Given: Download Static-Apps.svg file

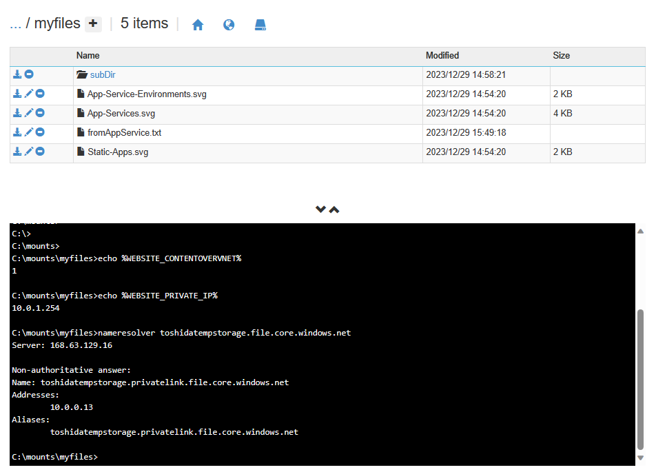Looking at the screenshot, I should (18, 152).
